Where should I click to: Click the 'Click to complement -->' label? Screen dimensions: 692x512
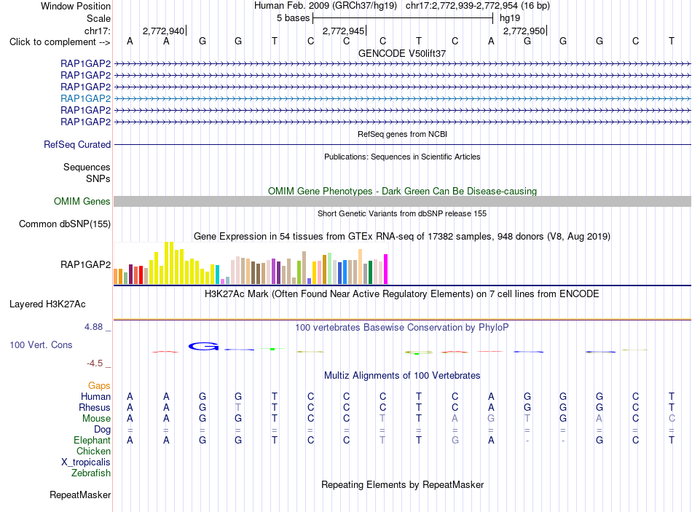pos(60,42)
